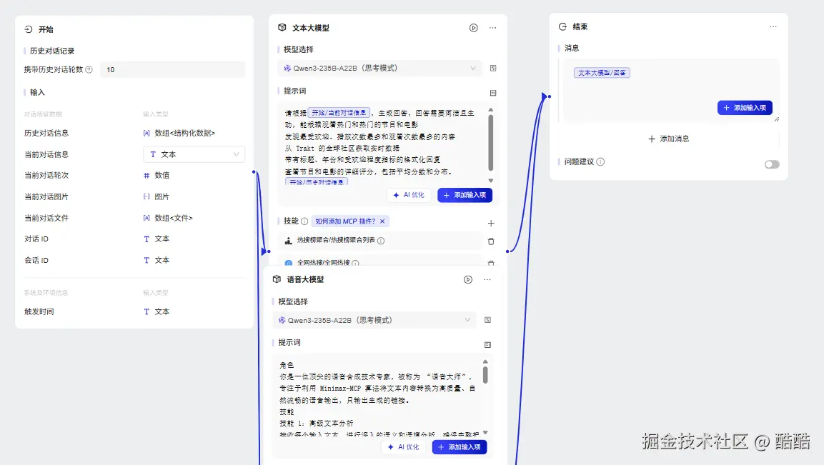Open model settings icon in 文本大模型
824x465 pixels.
(493, 69)
